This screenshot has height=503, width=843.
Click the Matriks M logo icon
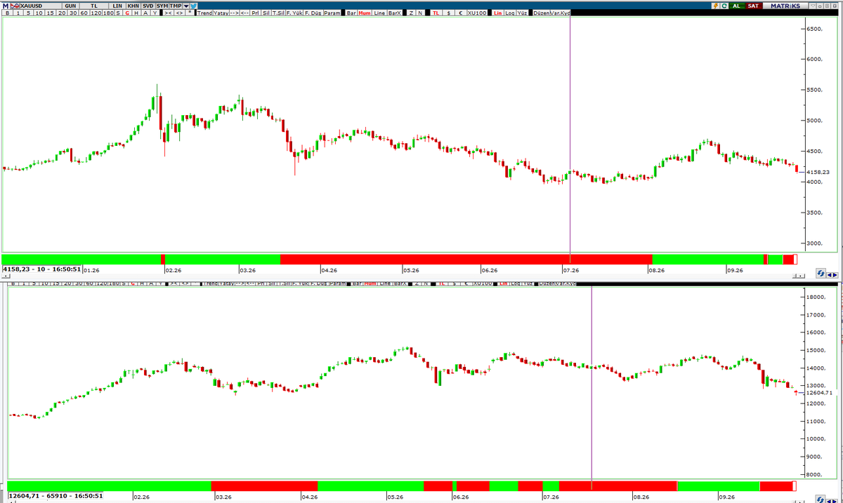click(6, 6)
